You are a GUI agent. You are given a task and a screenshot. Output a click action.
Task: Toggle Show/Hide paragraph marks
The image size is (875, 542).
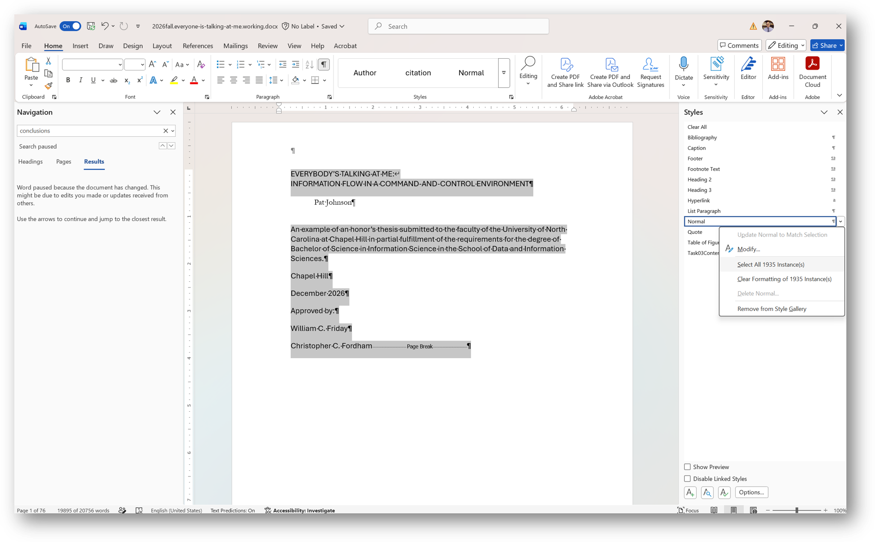pyautogui.click(x=324, y=65)
